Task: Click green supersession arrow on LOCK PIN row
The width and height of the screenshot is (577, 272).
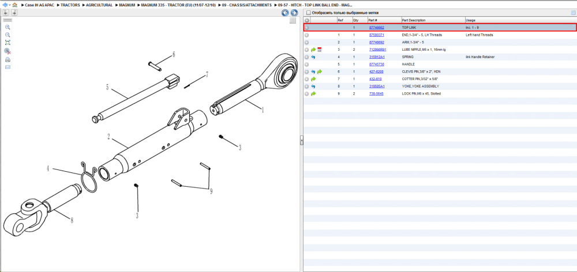Action: click(x=313, y=94)
